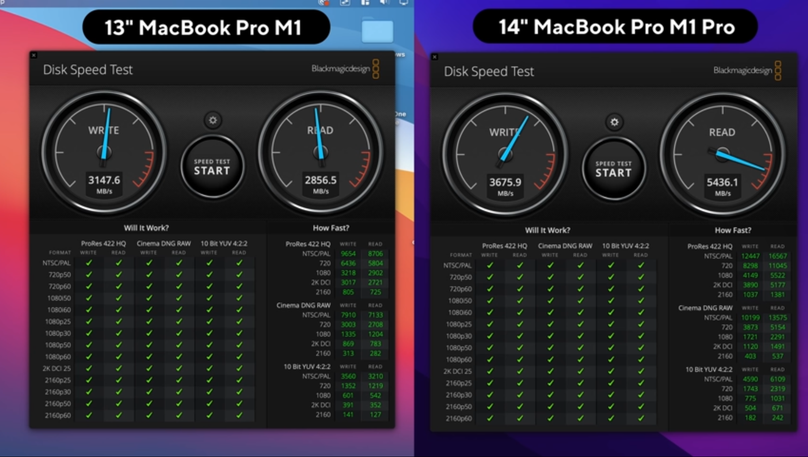Click the left window's 'Disk Speed Test' title

[x=88, y=70]
